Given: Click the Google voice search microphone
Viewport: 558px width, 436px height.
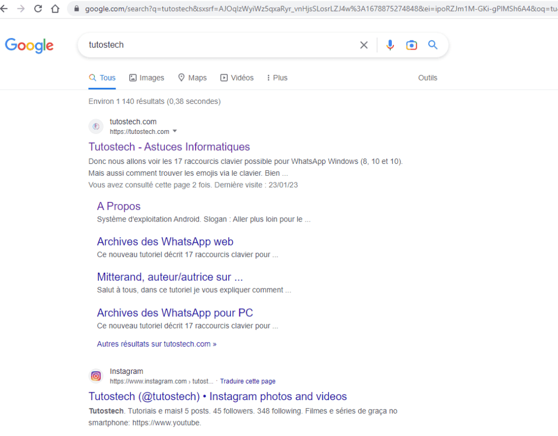Looking at the screenshot, I should coord(390,45).
